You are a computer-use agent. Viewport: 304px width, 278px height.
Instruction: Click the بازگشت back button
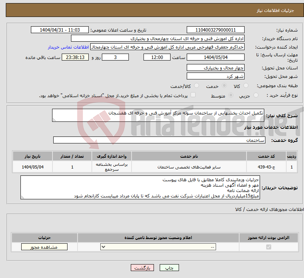[x=142, y=268]
